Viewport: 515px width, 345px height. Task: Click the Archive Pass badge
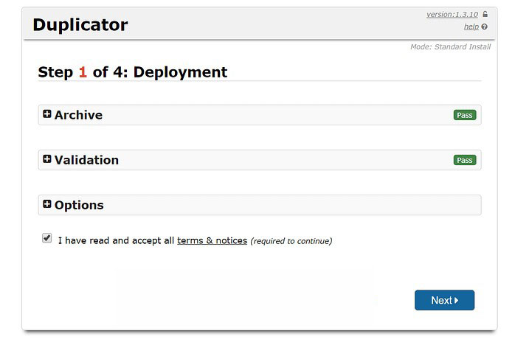click(x=465, y=115)
